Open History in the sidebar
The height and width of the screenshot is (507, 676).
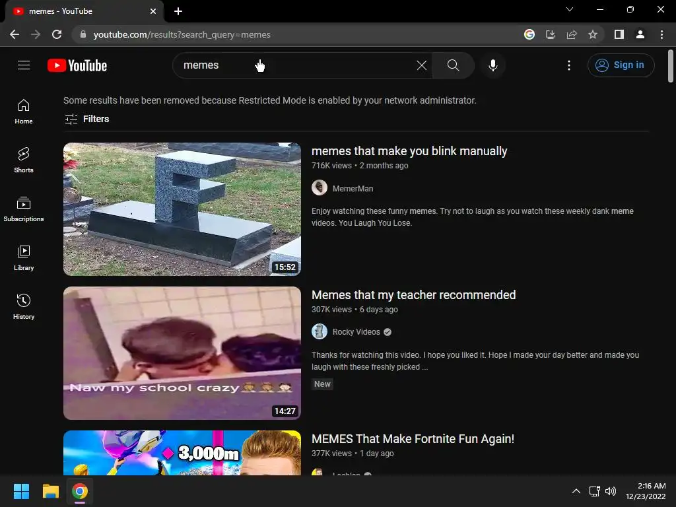[24, 306]
